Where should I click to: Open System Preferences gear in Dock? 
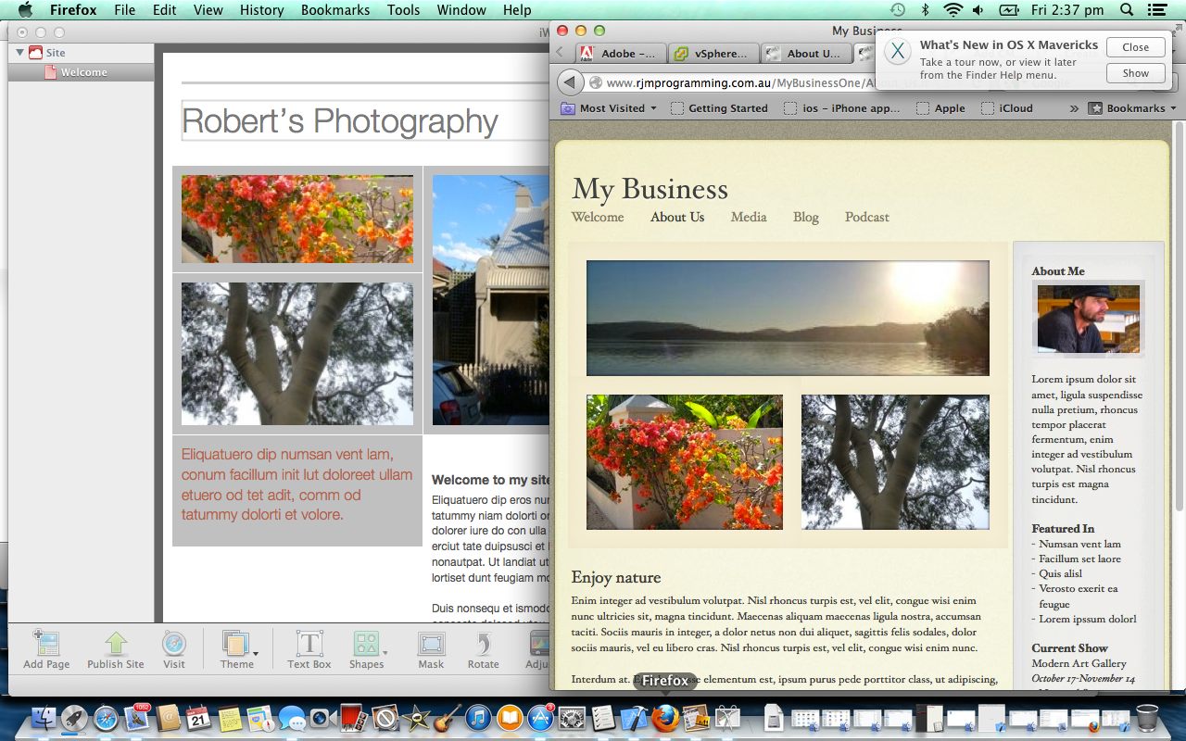tap(572, 717)
